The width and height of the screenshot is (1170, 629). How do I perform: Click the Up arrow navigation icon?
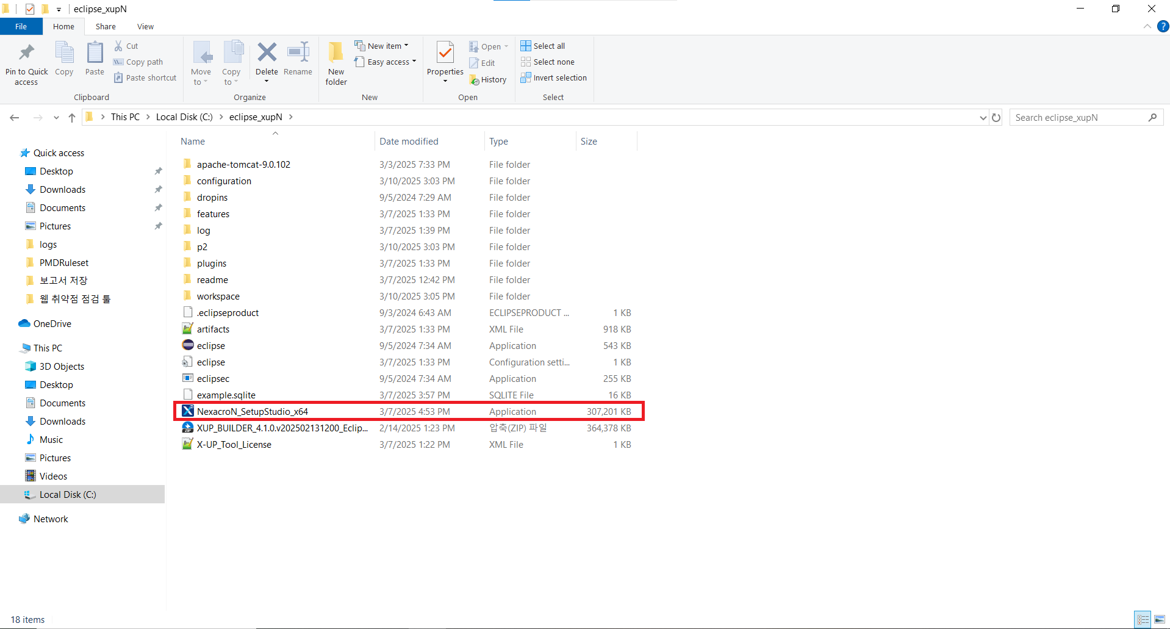pyautogui.click(x=72, y=118)
